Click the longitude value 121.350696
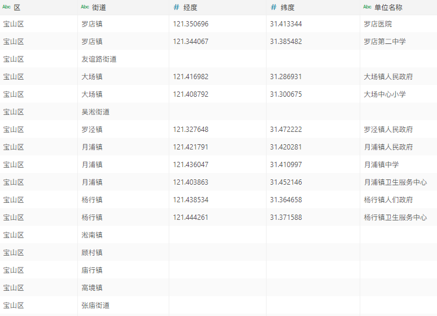Viewport: 437px width, 316px height. [191, 24]
